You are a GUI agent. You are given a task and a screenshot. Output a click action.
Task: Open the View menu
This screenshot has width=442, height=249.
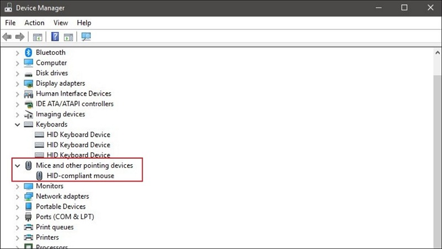click(x=61, y=23)
